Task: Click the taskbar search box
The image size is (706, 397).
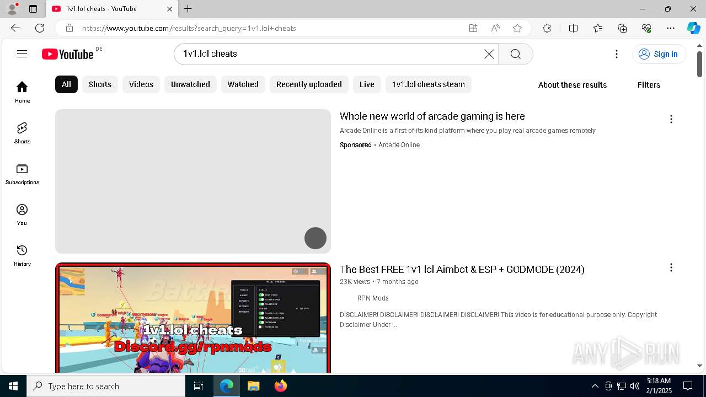Action: [x=106, y=386]
